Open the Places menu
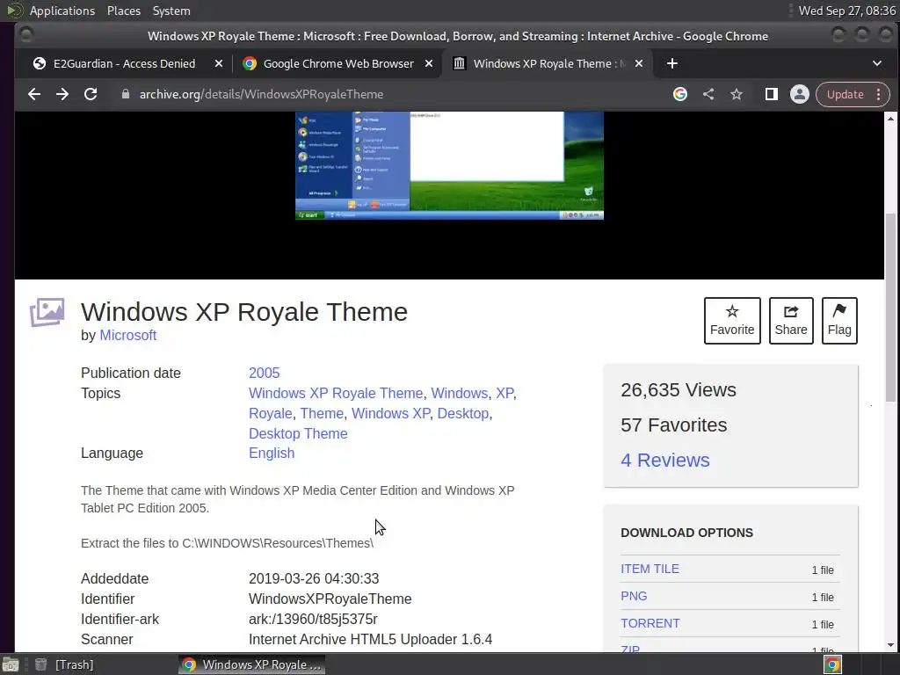The image size is (900, 675). (123, 11)
